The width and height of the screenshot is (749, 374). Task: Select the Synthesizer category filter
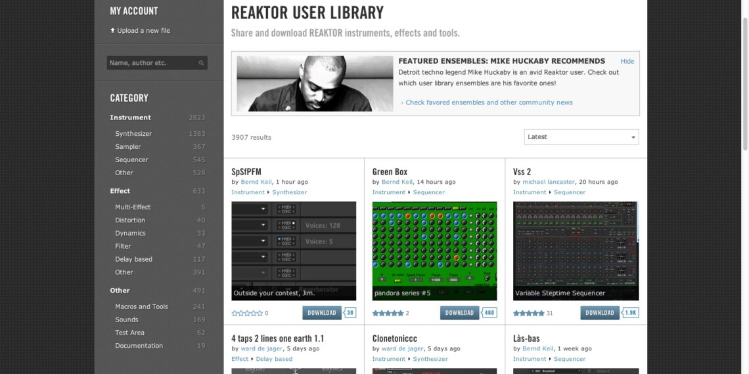(133, 134)
